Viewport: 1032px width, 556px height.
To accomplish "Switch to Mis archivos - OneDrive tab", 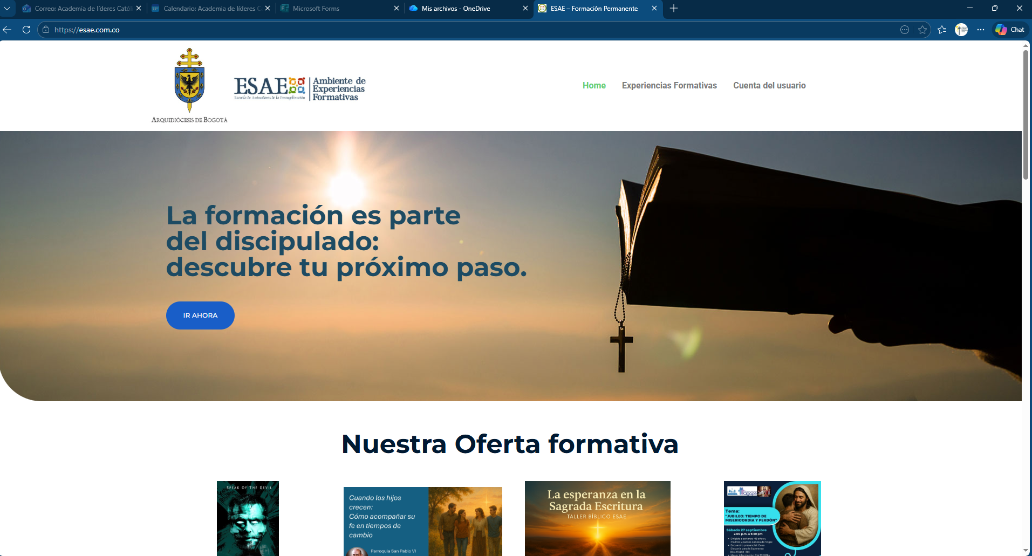I will [x=464, y=8].
